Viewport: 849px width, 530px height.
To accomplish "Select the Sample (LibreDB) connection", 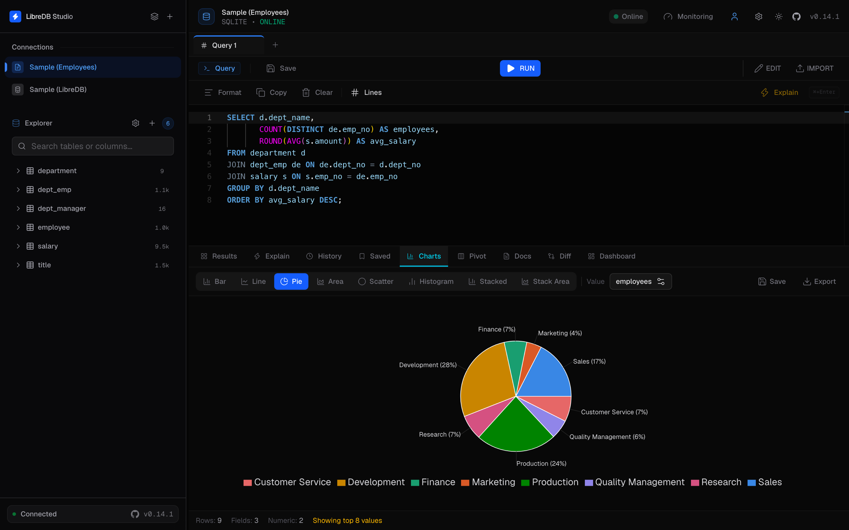I will tap(93, 90).
